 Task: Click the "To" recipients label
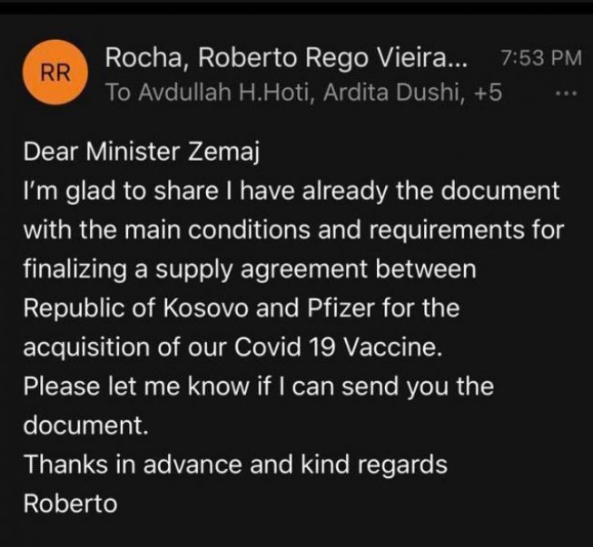pos(118,93)
